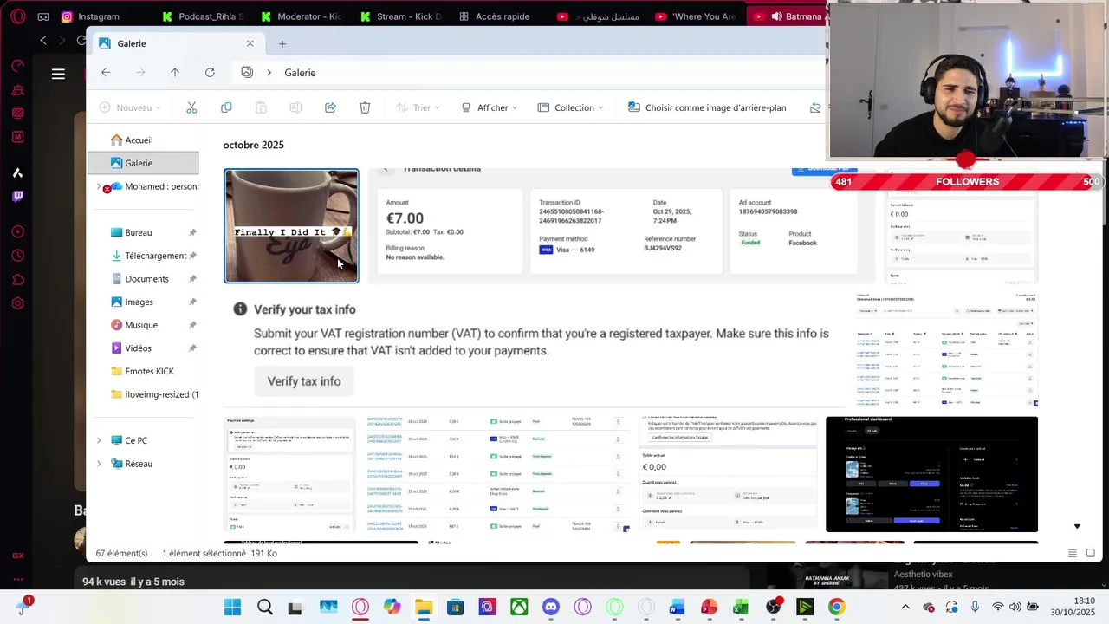Image resolution: width=1109 pixels, height=624 pixels.
Task: Switch to 'Where You Are' YouTube tab
Action: 696,16
